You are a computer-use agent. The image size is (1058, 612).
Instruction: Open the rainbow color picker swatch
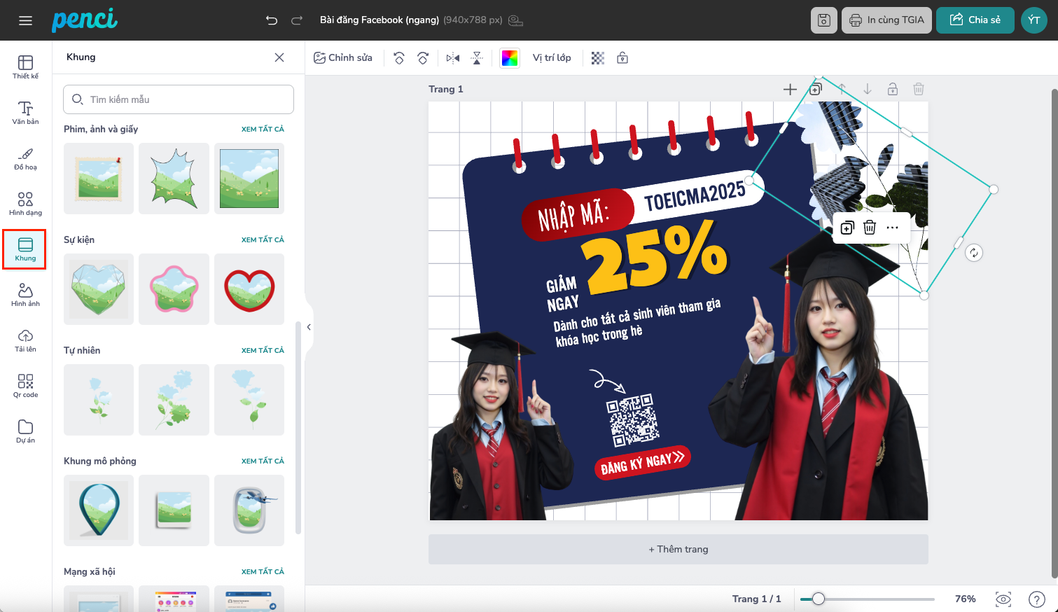click(509, 58)
